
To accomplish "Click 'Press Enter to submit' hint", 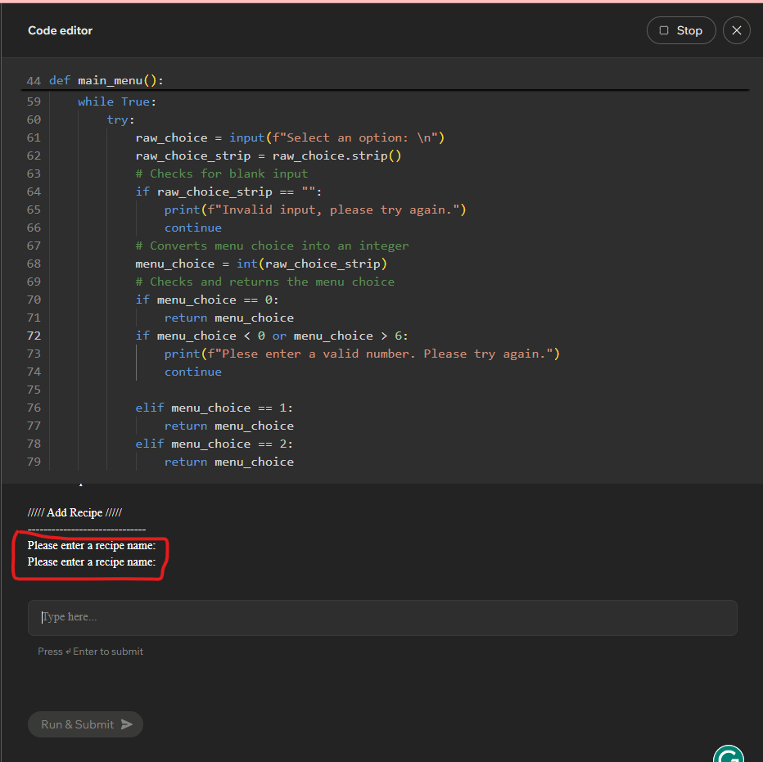I will [91, 652].
